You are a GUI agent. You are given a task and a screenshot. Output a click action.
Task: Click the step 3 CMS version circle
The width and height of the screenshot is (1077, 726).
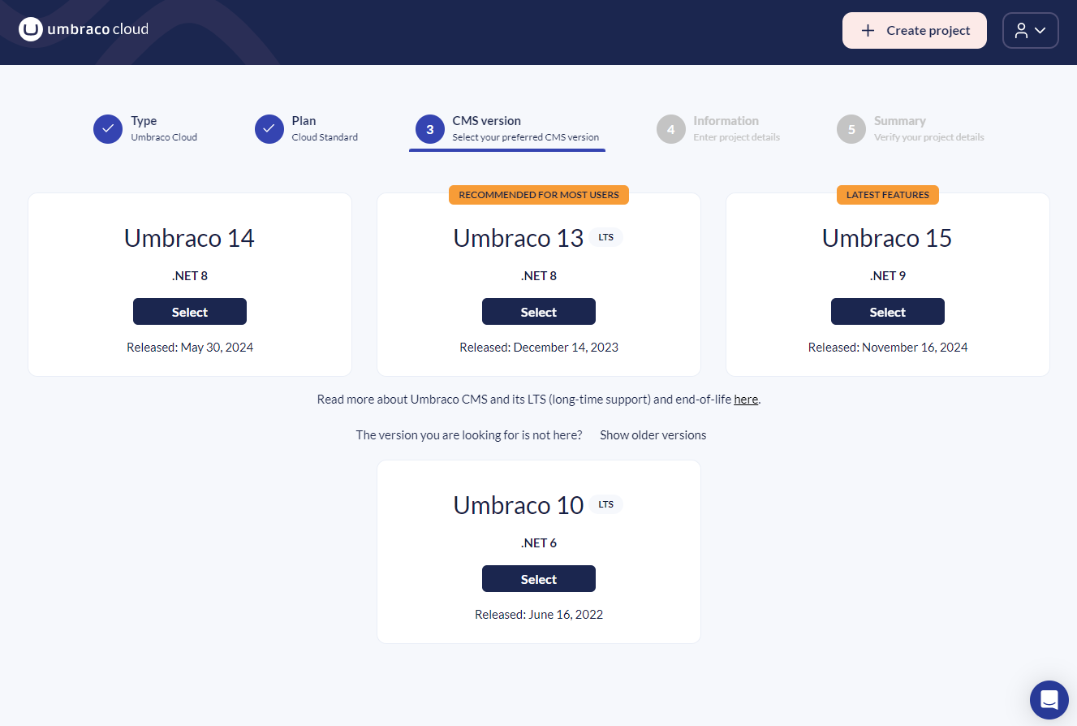pyautogui.click(x=429, y=128)
